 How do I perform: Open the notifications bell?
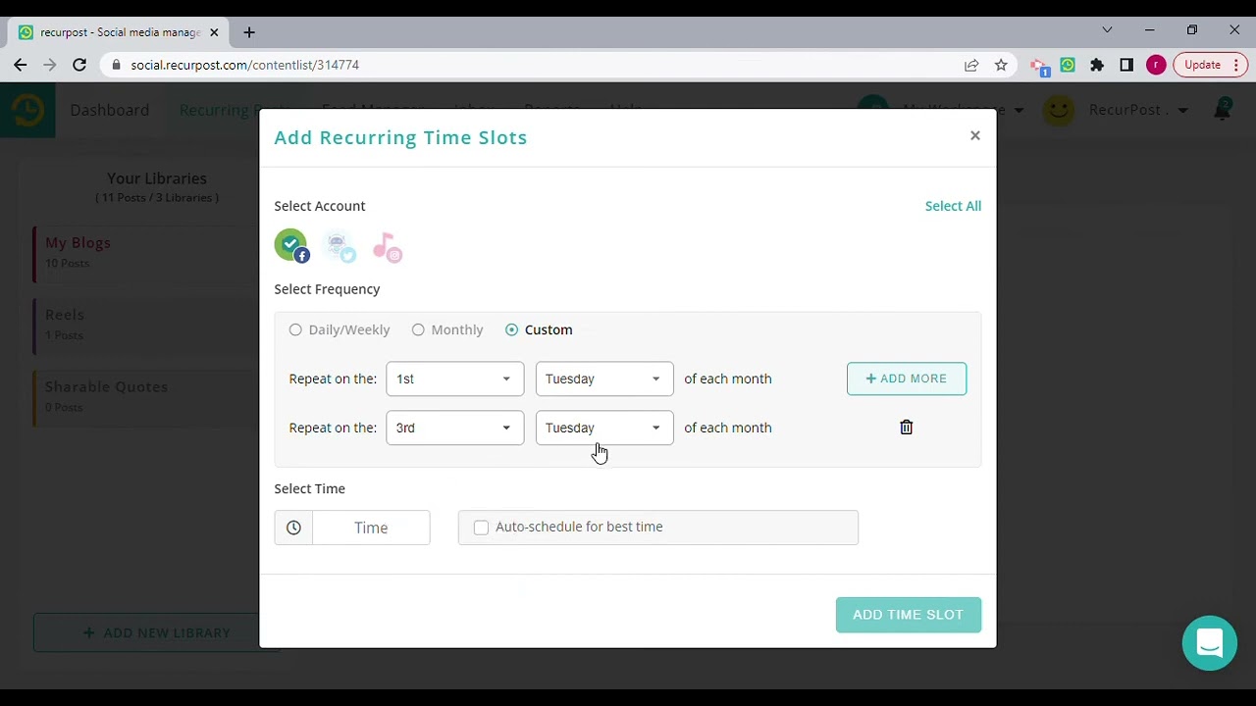click(x=1223, y=109)
